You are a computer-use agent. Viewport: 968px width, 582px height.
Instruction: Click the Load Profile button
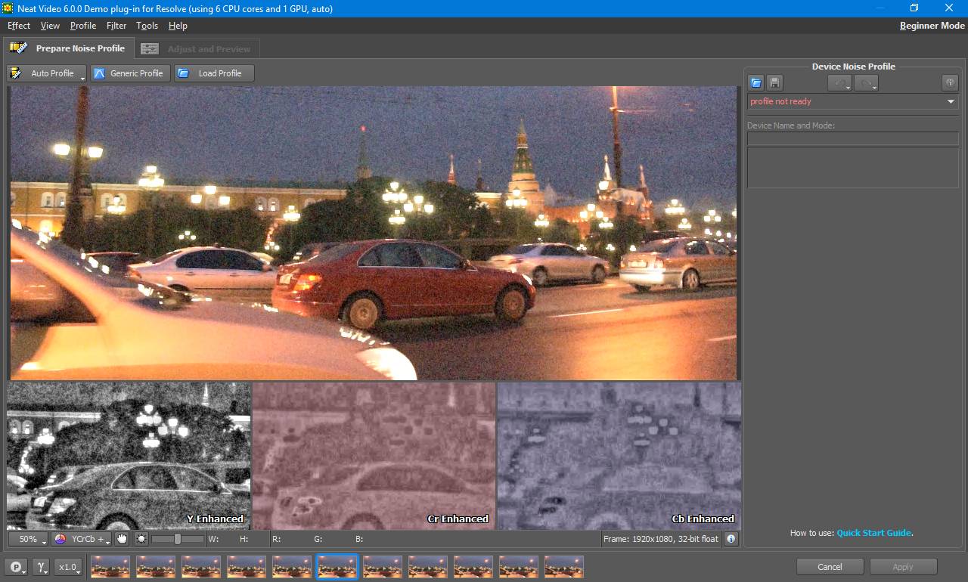point(215,73)
